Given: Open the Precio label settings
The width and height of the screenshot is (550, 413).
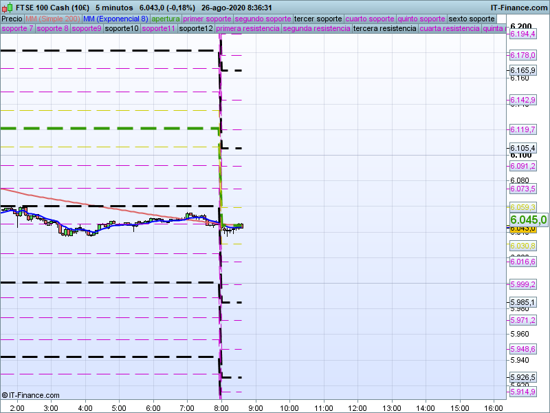Looking at the screenshot, I should [12, 19].
